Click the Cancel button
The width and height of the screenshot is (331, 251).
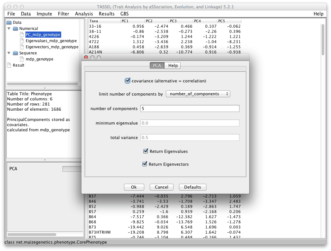click(162, 187)
